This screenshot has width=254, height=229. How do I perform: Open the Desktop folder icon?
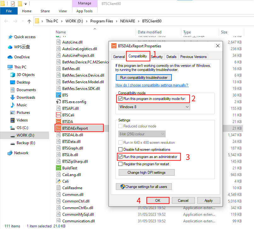click(x=13, y=82)
